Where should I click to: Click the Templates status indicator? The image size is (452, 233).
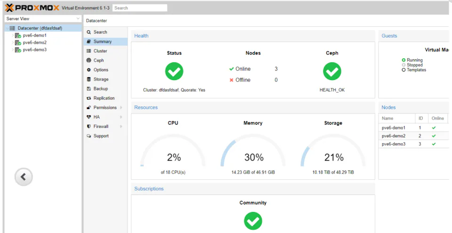pyautogui.click(x=404, y=70)
